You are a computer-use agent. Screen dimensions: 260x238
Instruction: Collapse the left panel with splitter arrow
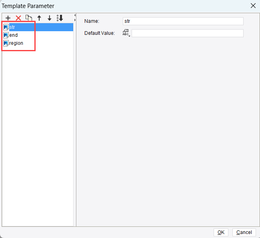(x=75, y=15)
